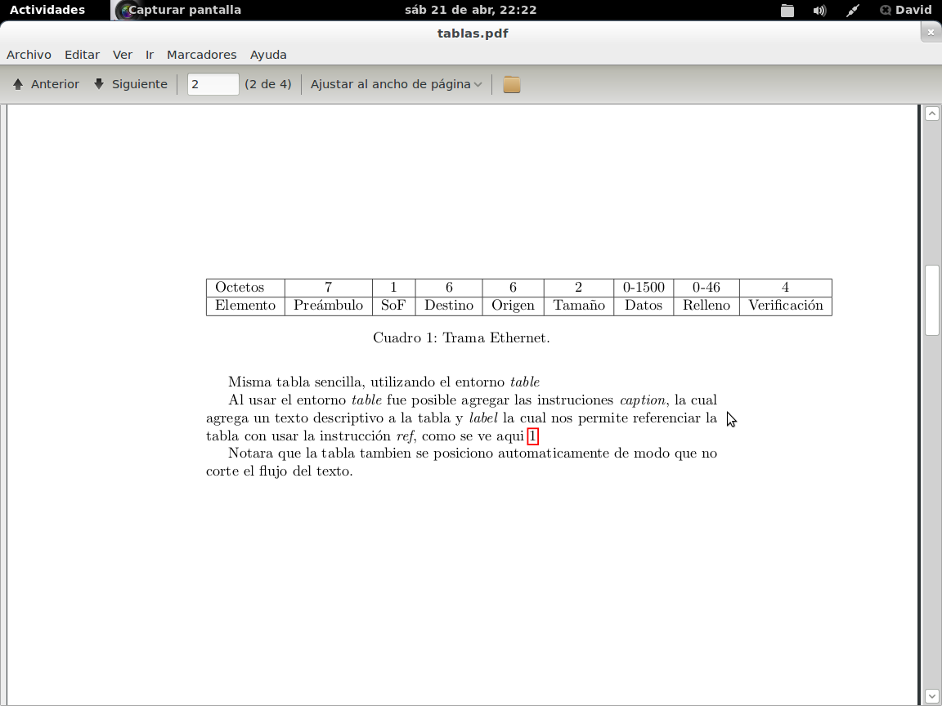
Task: Open the Actividades overview
Action: tap(47, 10)
